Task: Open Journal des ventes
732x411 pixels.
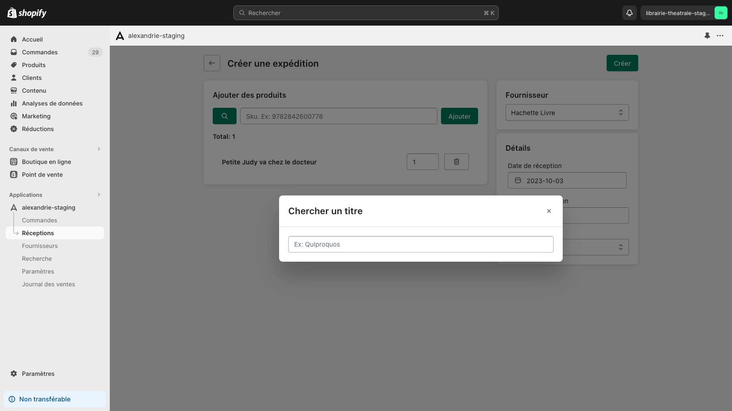Action: pyautogui.click(x=48, y=284)
